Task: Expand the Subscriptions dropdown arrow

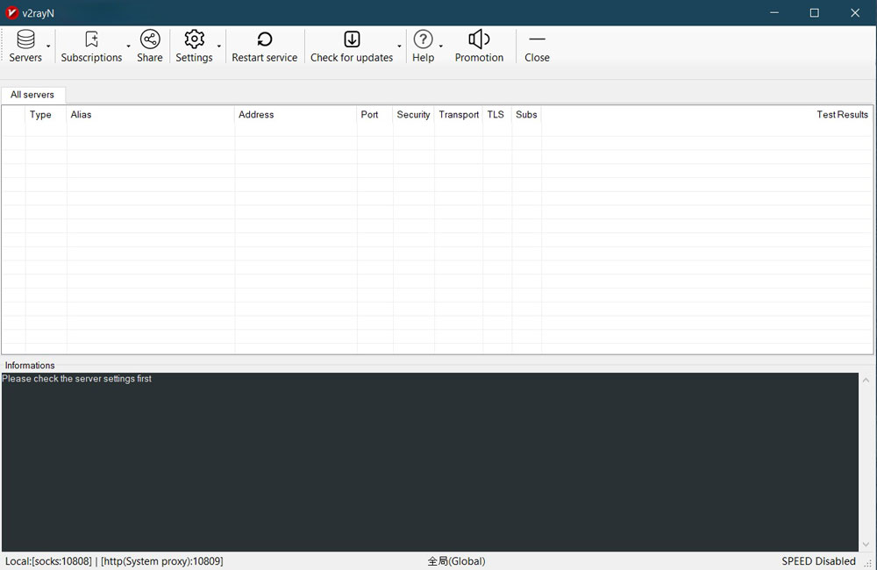Action: point(129,46)
